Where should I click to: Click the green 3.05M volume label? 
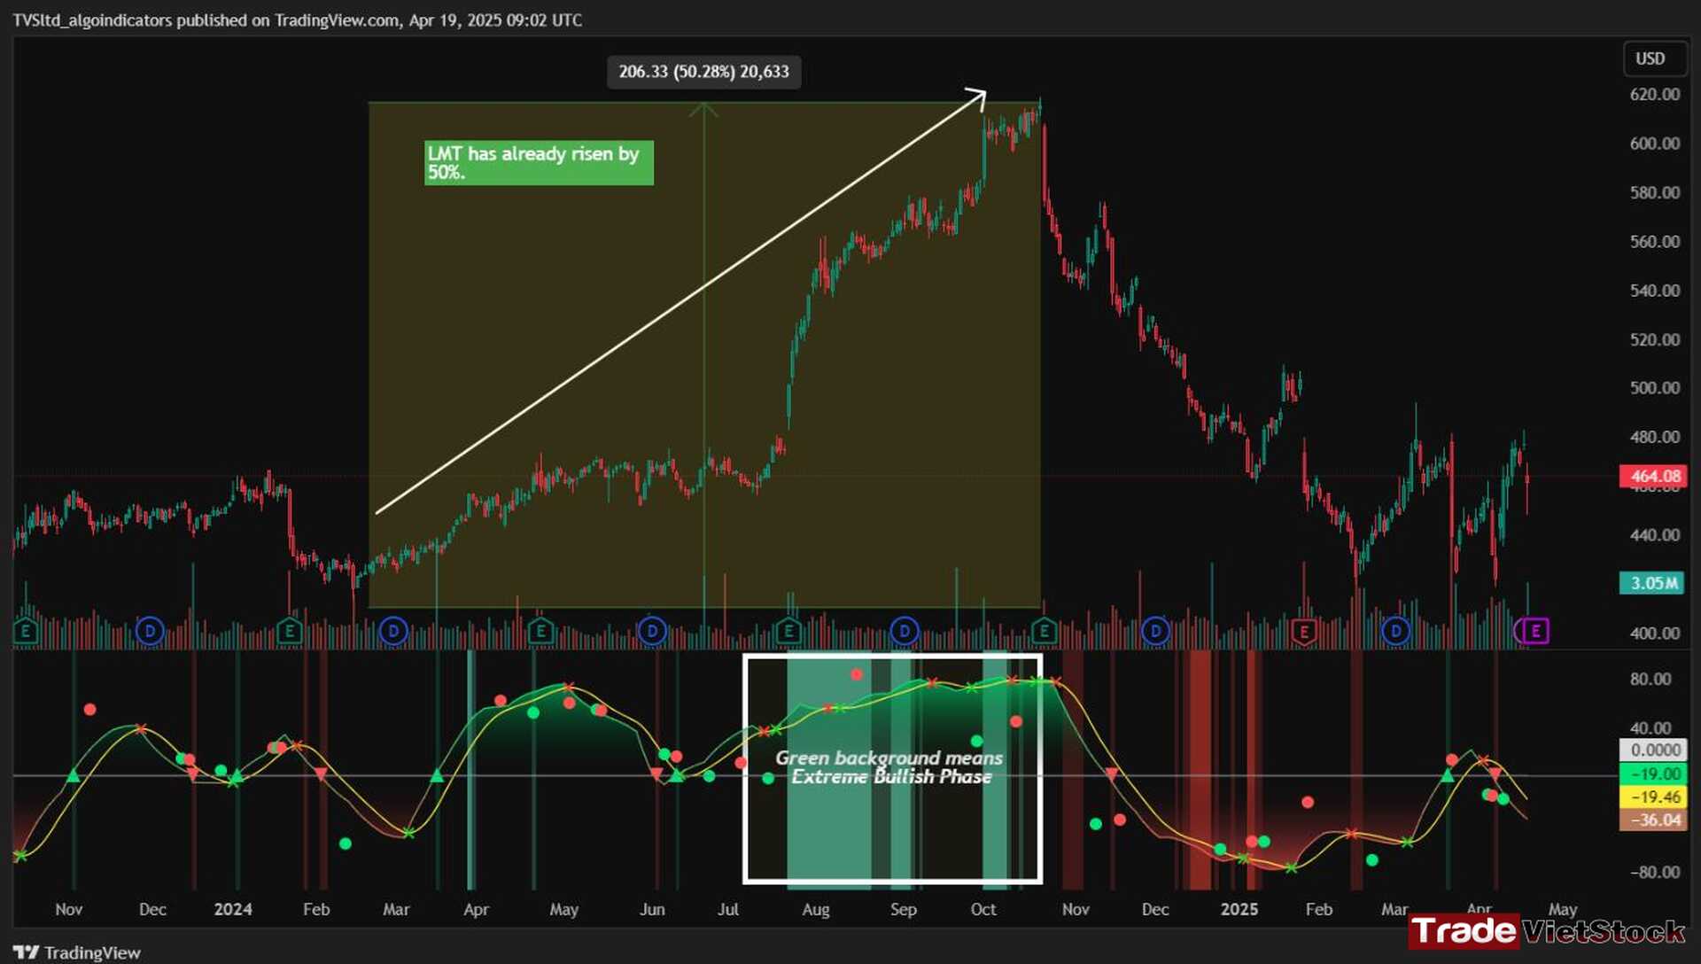point(1652,583)
